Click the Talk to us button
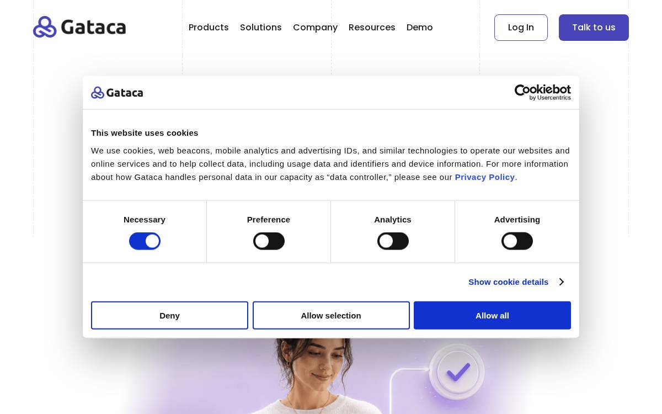Viewport: 662px width, 414px height. coord(594,28)
